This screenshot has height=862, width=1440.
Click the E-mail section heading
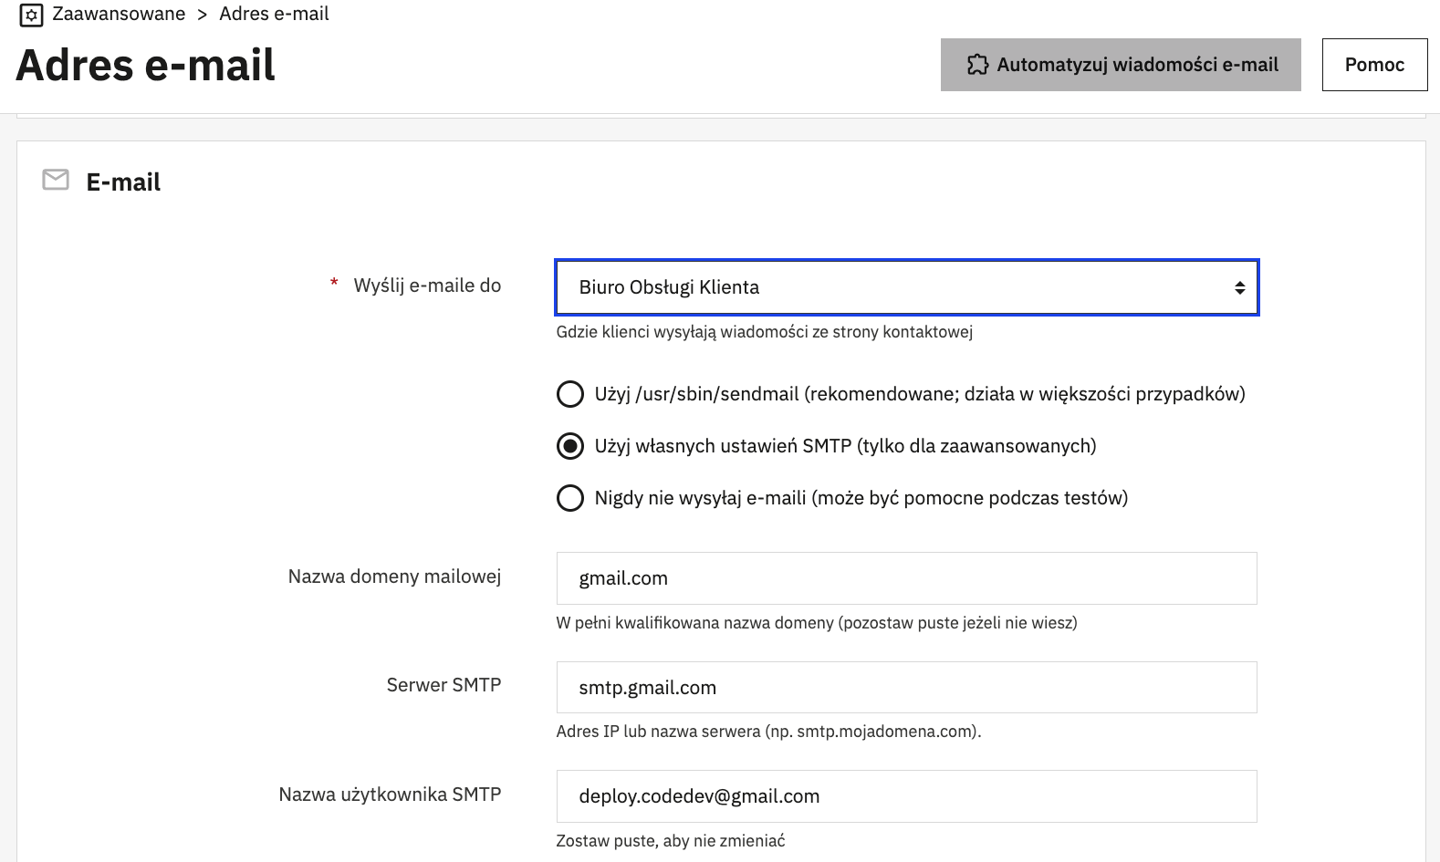click(123, 182)
